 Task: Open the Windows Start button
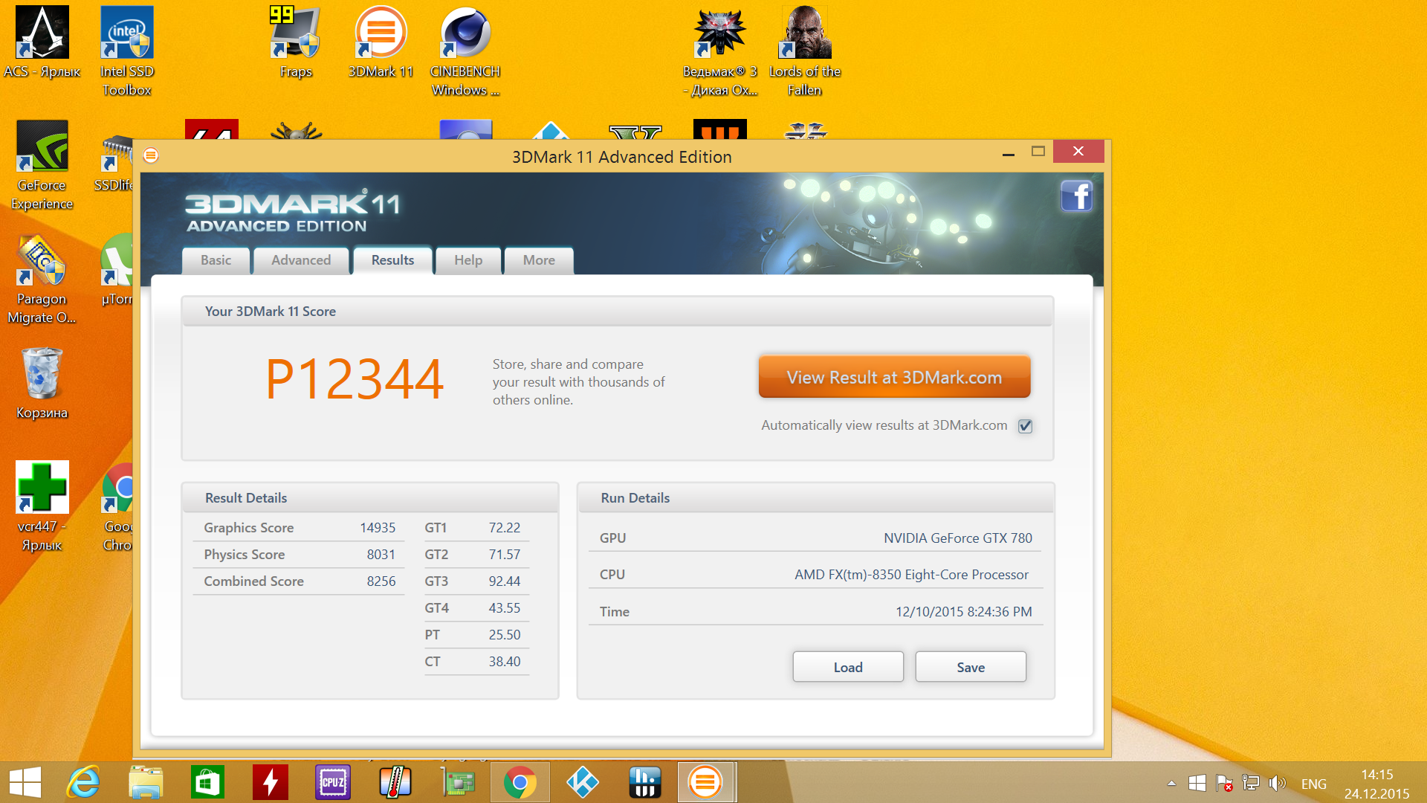25,782
